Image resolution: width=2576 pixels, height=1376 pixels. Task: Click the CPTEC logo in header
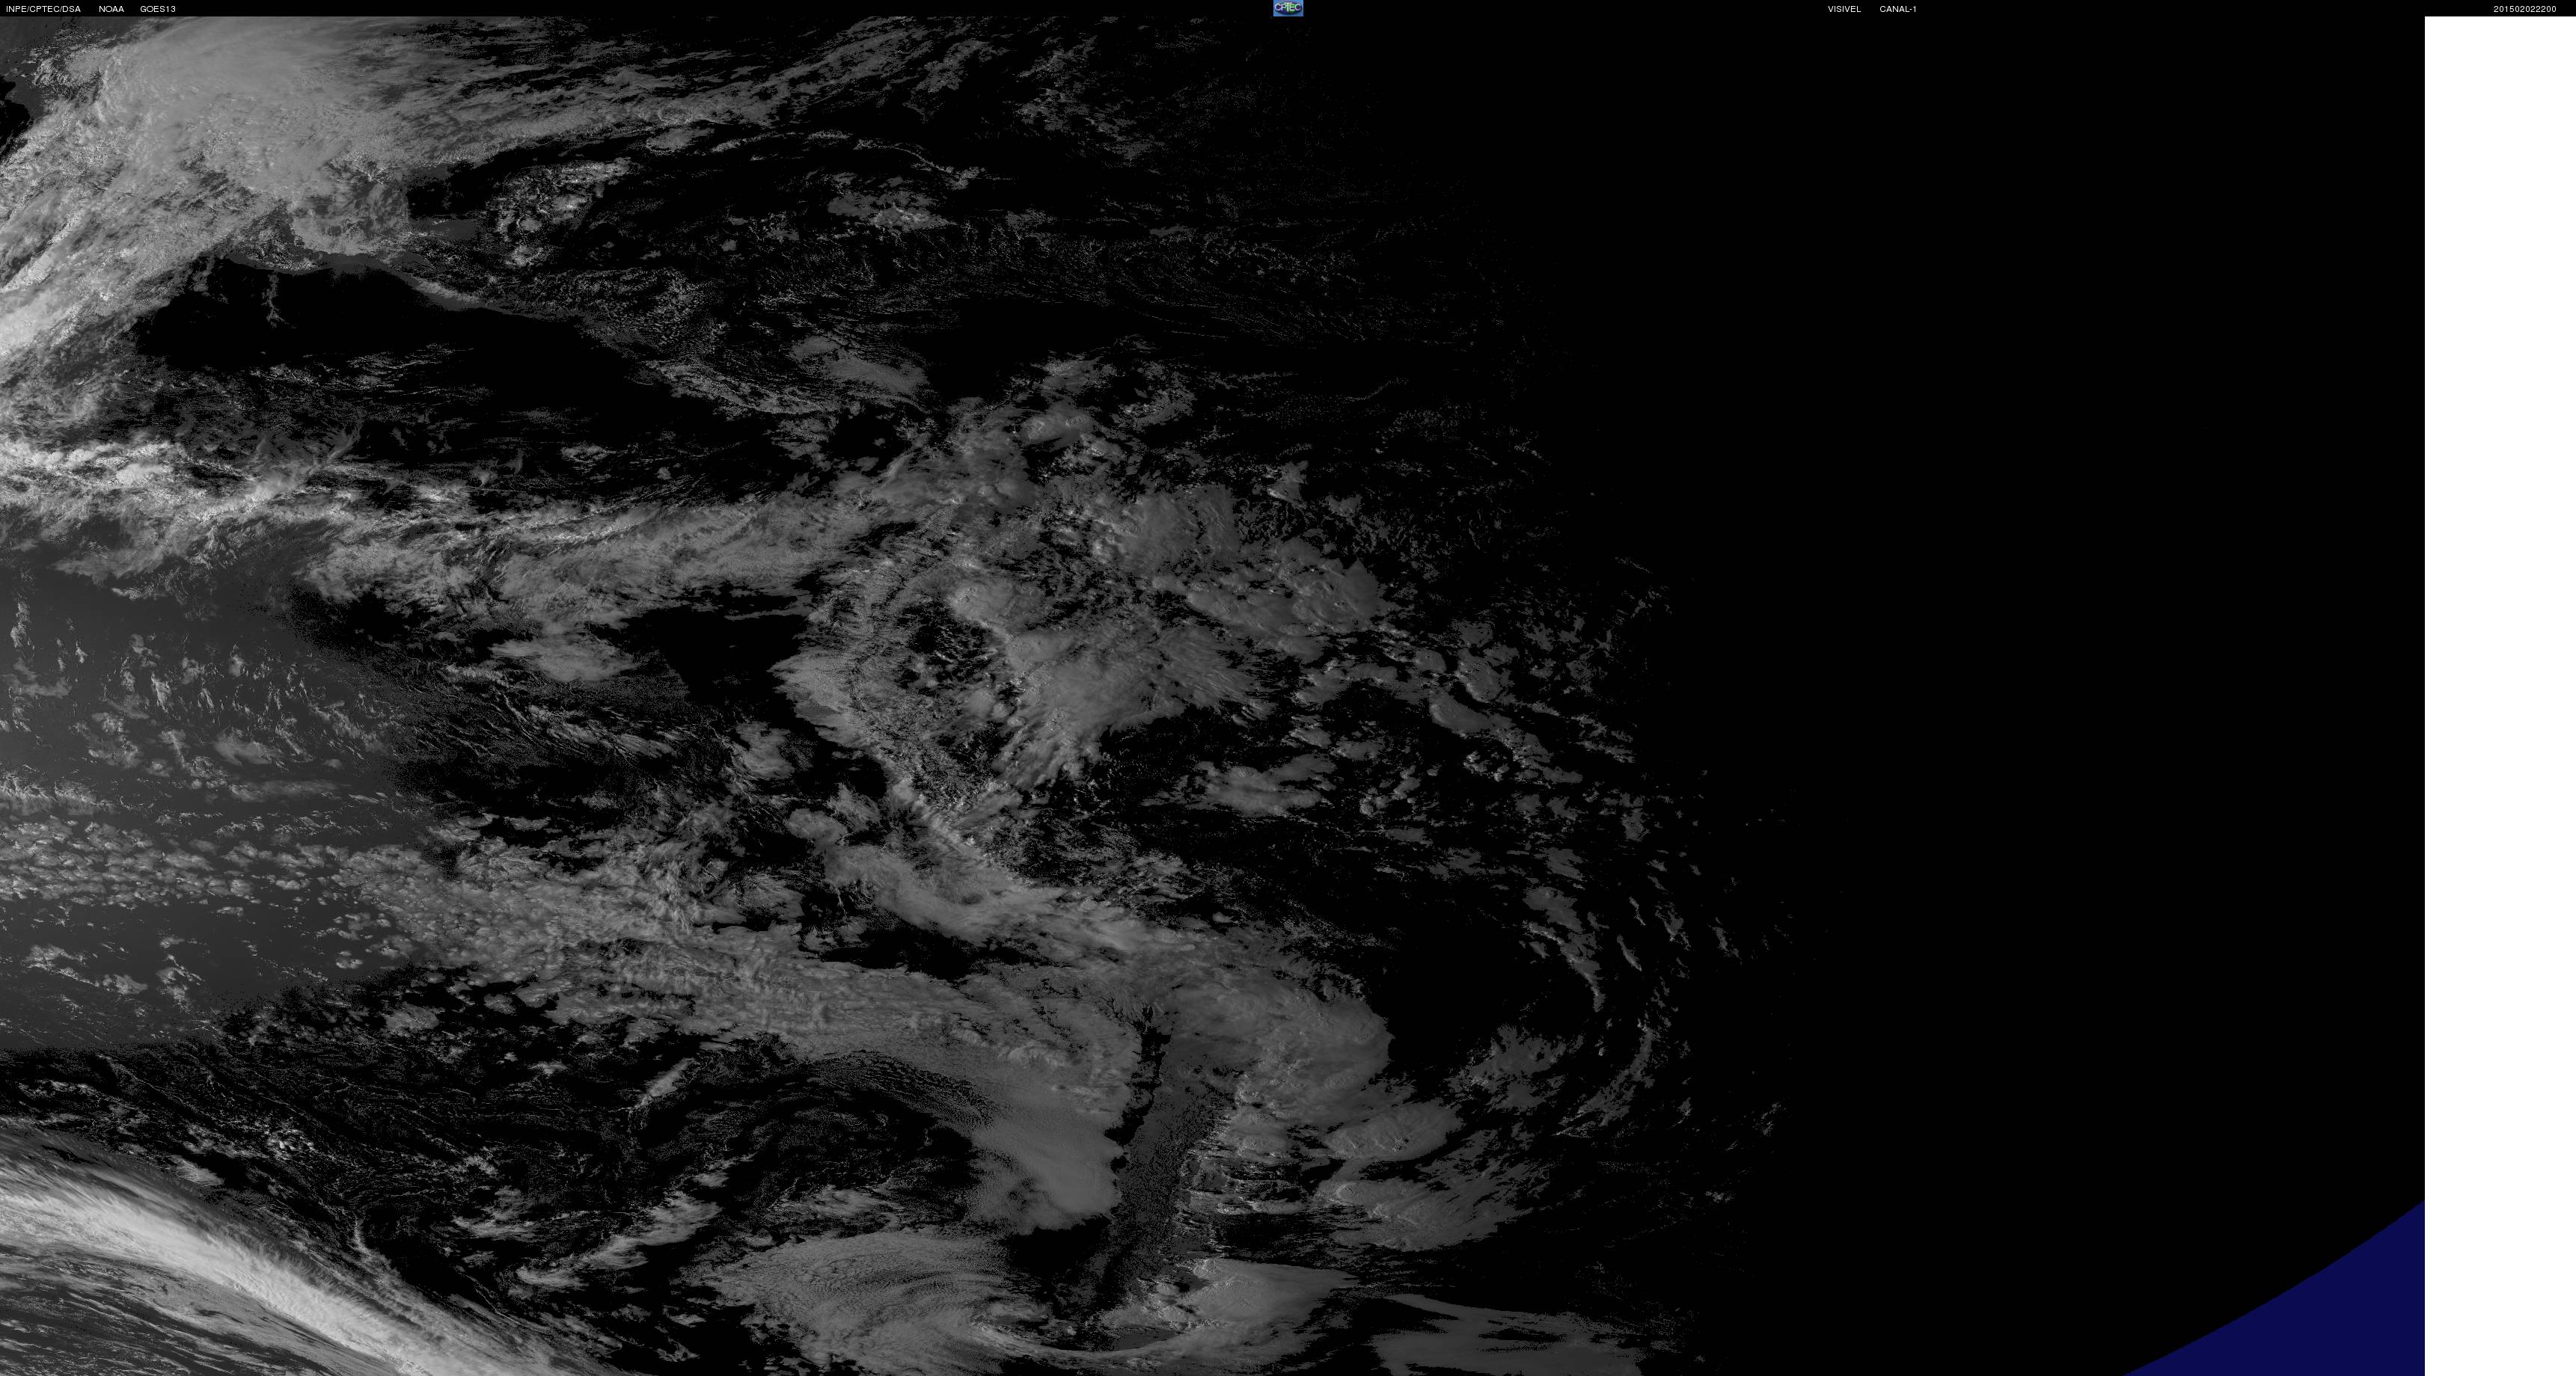pos(1288,8)
